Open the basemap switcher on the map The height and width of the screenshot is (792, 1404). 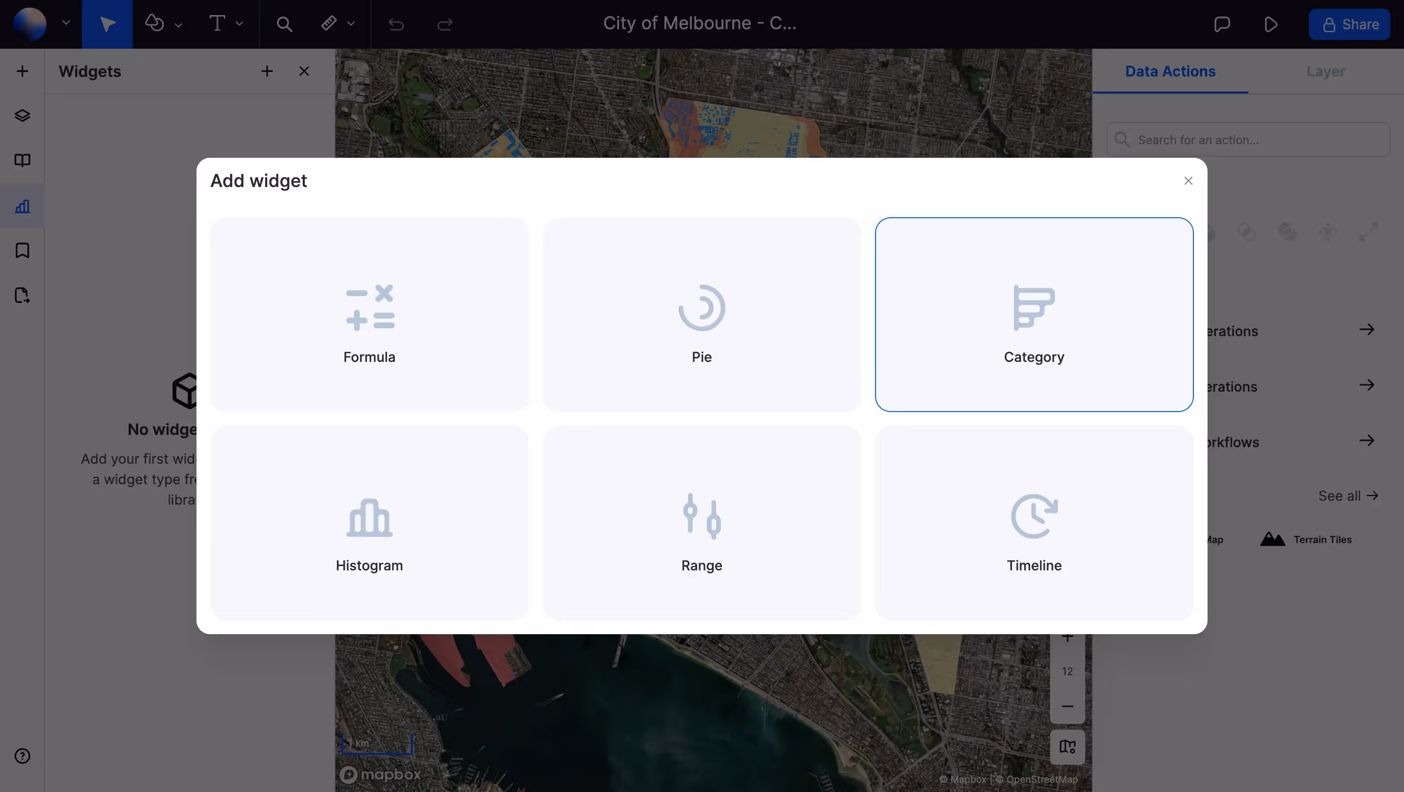1067,747
